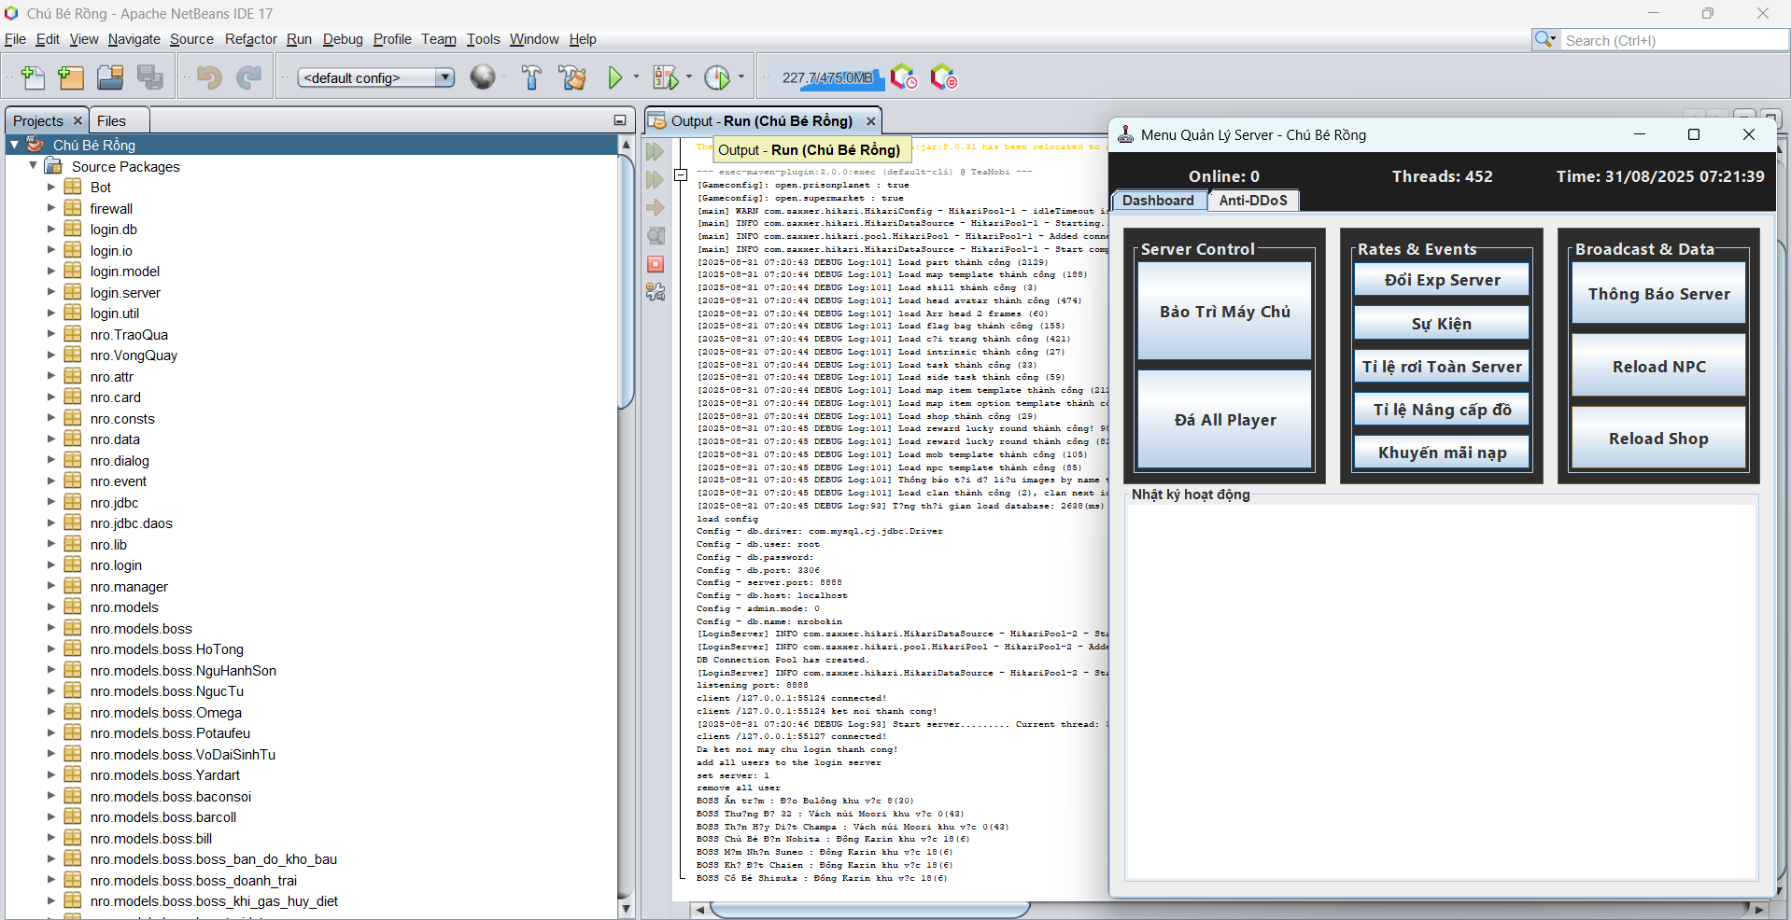
Task: Open the File menu
Action: coord(15,39)
